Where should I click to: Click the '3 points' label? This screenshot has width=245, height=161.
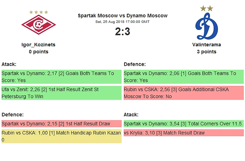206,52
